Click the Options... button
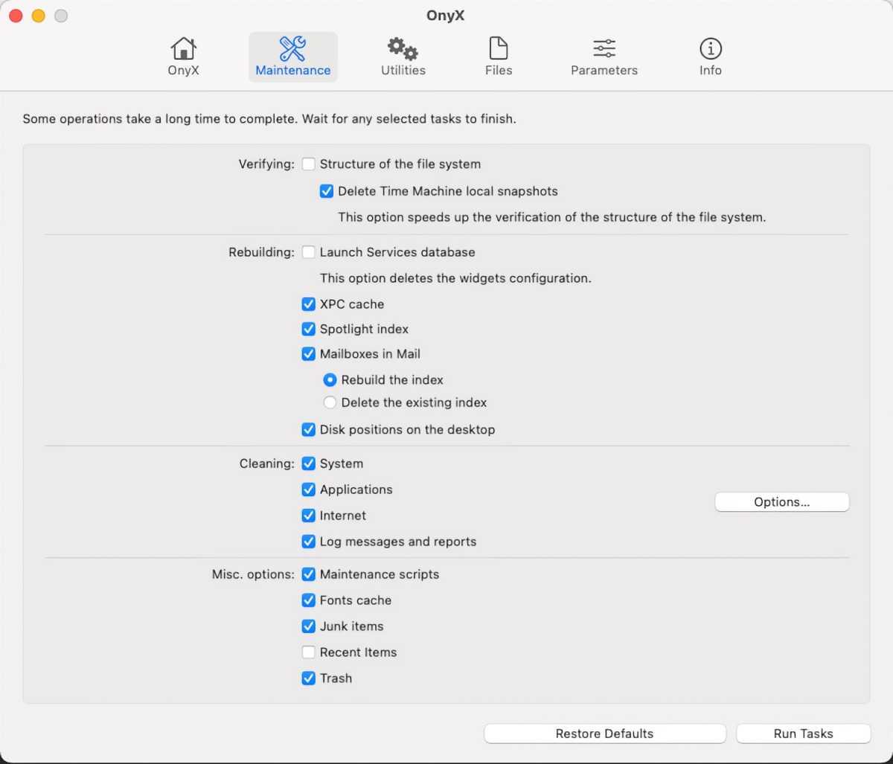The height and width of the screenshot is (764, 893). pos(781,502)
